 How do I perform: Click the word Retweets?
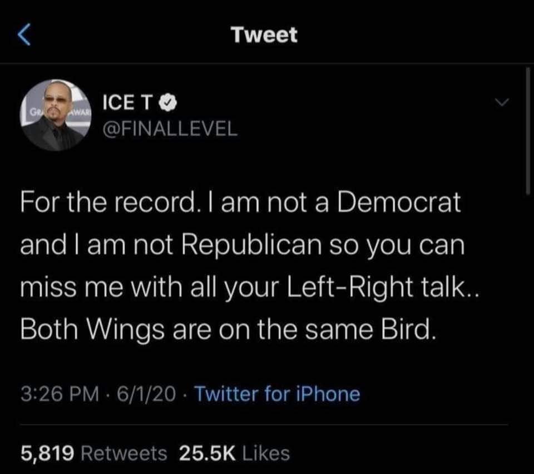pyautogui.click(x=123, y=453)
